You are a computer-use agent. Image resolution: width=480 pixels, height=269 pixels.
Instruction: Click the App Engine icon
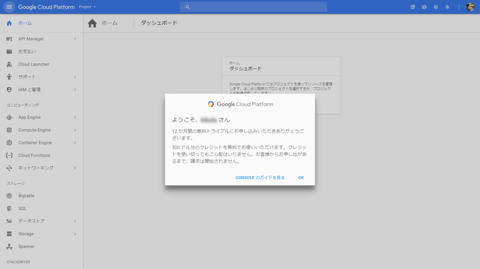pyautogui.click(x=9, y=117)
